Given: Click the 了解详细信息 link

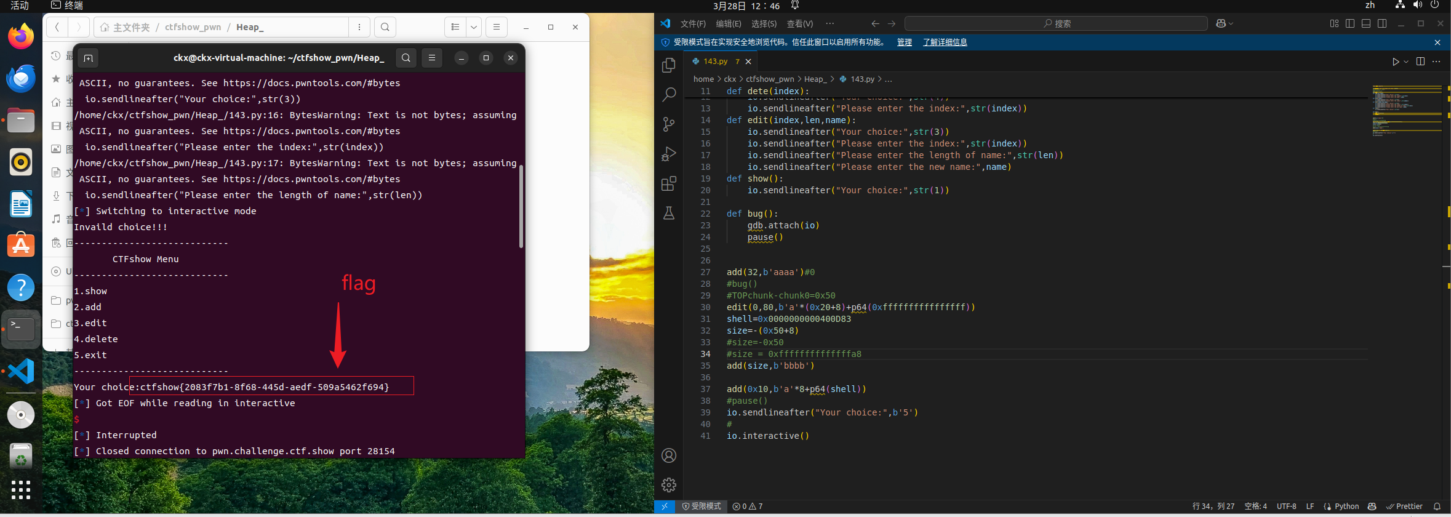Looking at the screenshot, I should [945, 42].
